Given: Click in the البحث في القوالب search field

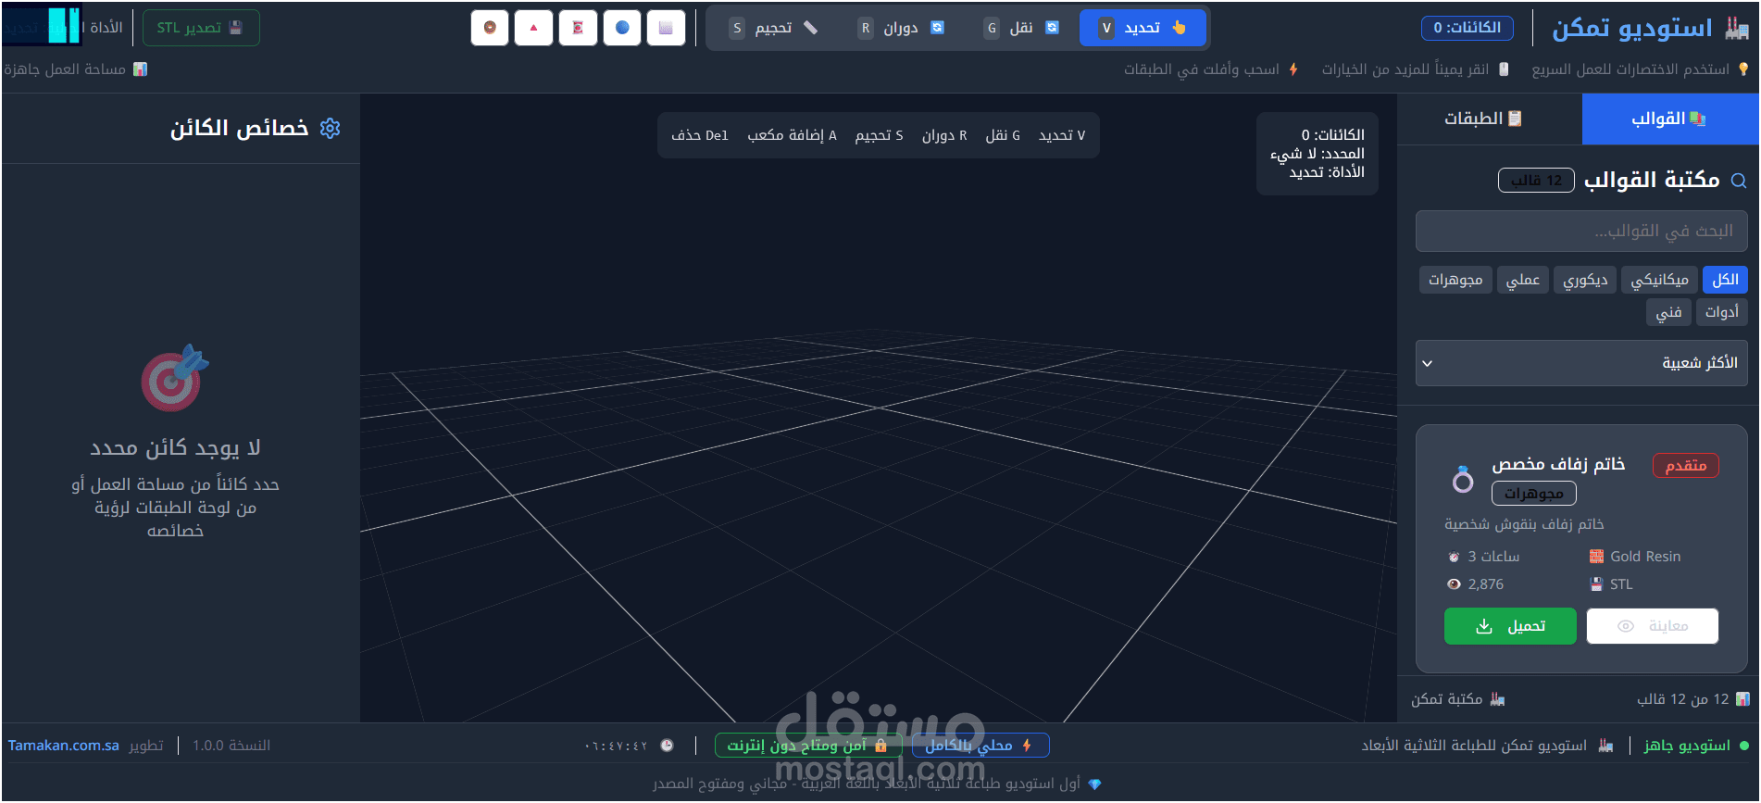Looking at the screenshot, I should (1581, 231).
